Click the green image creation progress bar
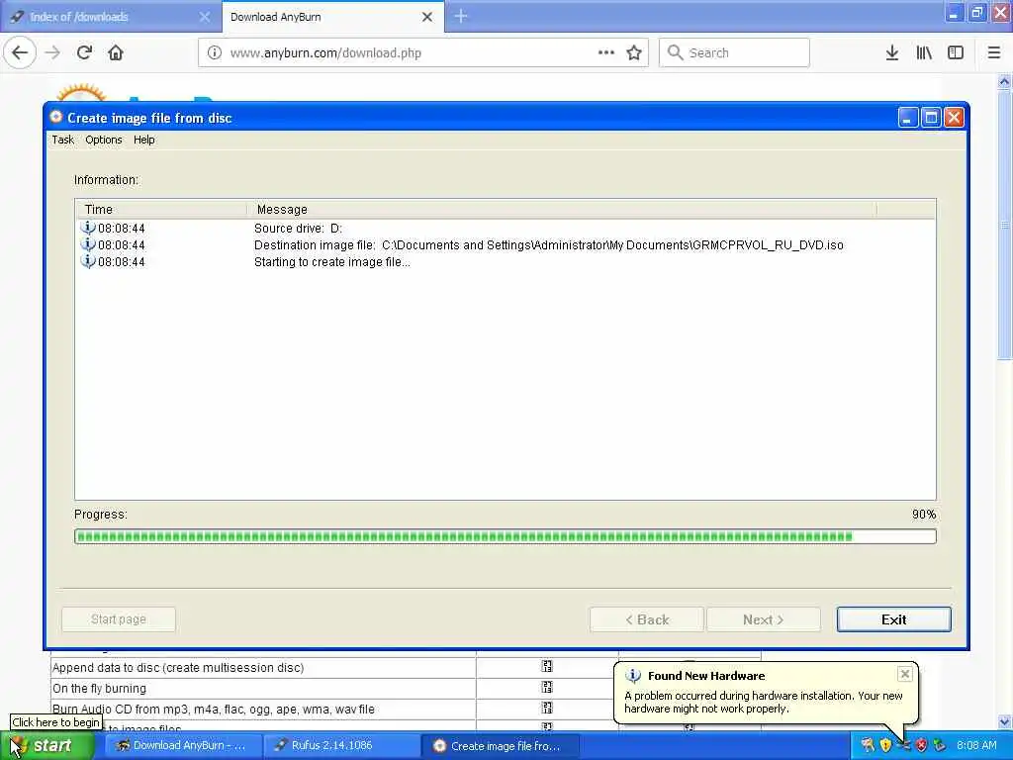The height and width of the screenshot is (760, 1013). pyautogui.click(x=506, y=535)
